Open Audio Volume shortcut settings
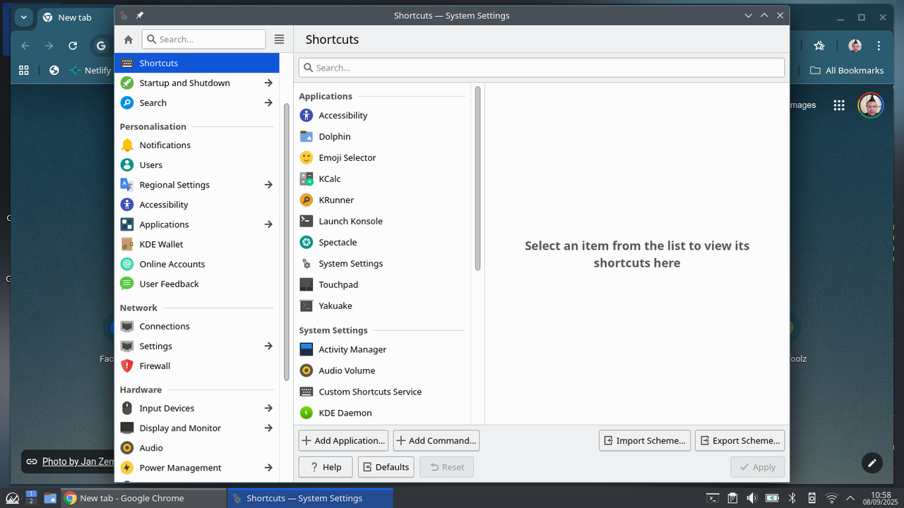The height and width of the screenshot is (508, 904). [x=347, y=370]
